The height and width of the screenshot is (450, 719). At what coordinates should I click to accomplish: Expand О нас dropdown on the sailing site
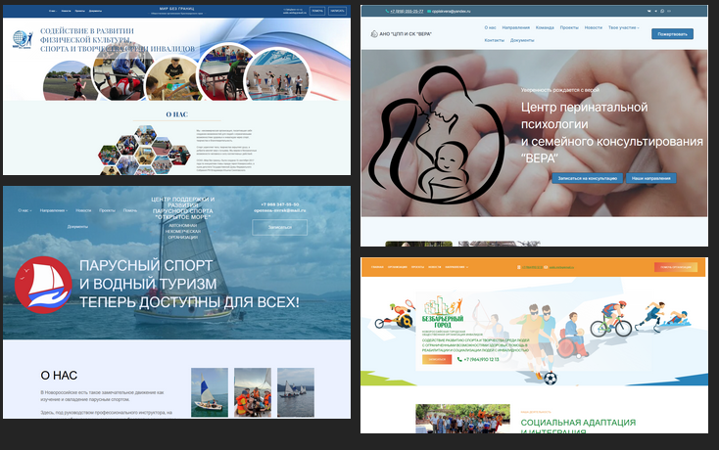click(x=24, y=210)
